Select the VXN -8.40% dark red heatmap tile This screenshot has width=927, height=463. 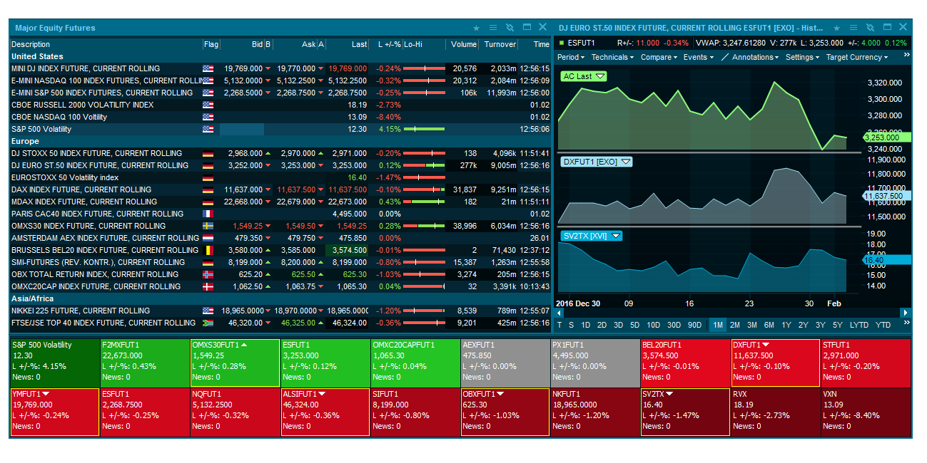(866, 412)
